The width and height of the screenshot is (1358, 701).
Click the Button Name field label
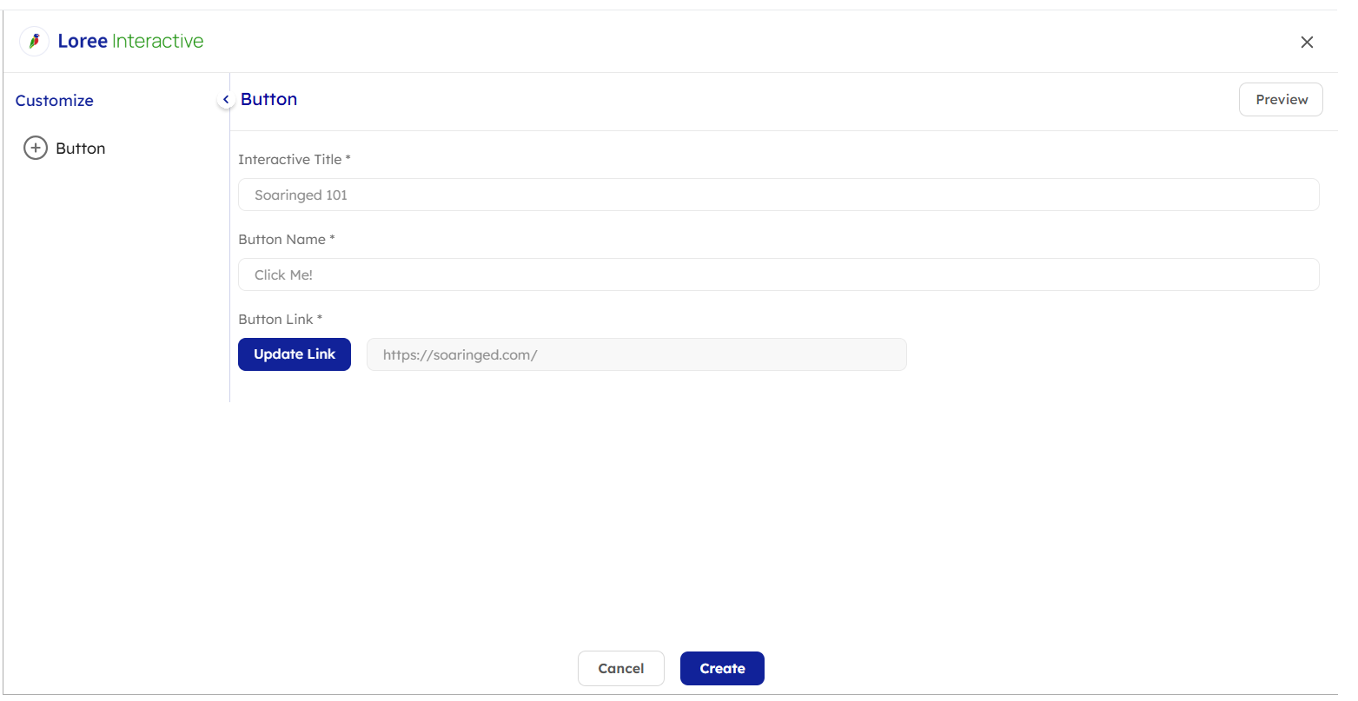(282, 240)
